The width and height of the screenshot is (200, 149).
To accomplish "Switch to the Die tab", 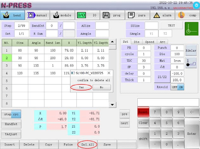I will [x=136, y=42].
